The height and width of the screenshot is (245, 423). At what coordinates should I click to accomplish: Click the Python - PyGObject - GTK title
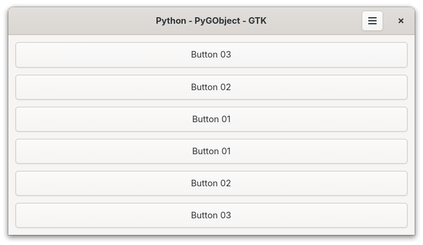[211, 21]
